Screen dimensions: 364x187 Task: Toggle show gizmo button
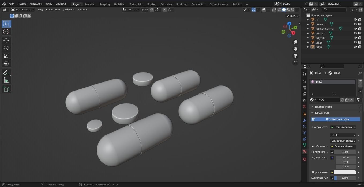[253, 10]
